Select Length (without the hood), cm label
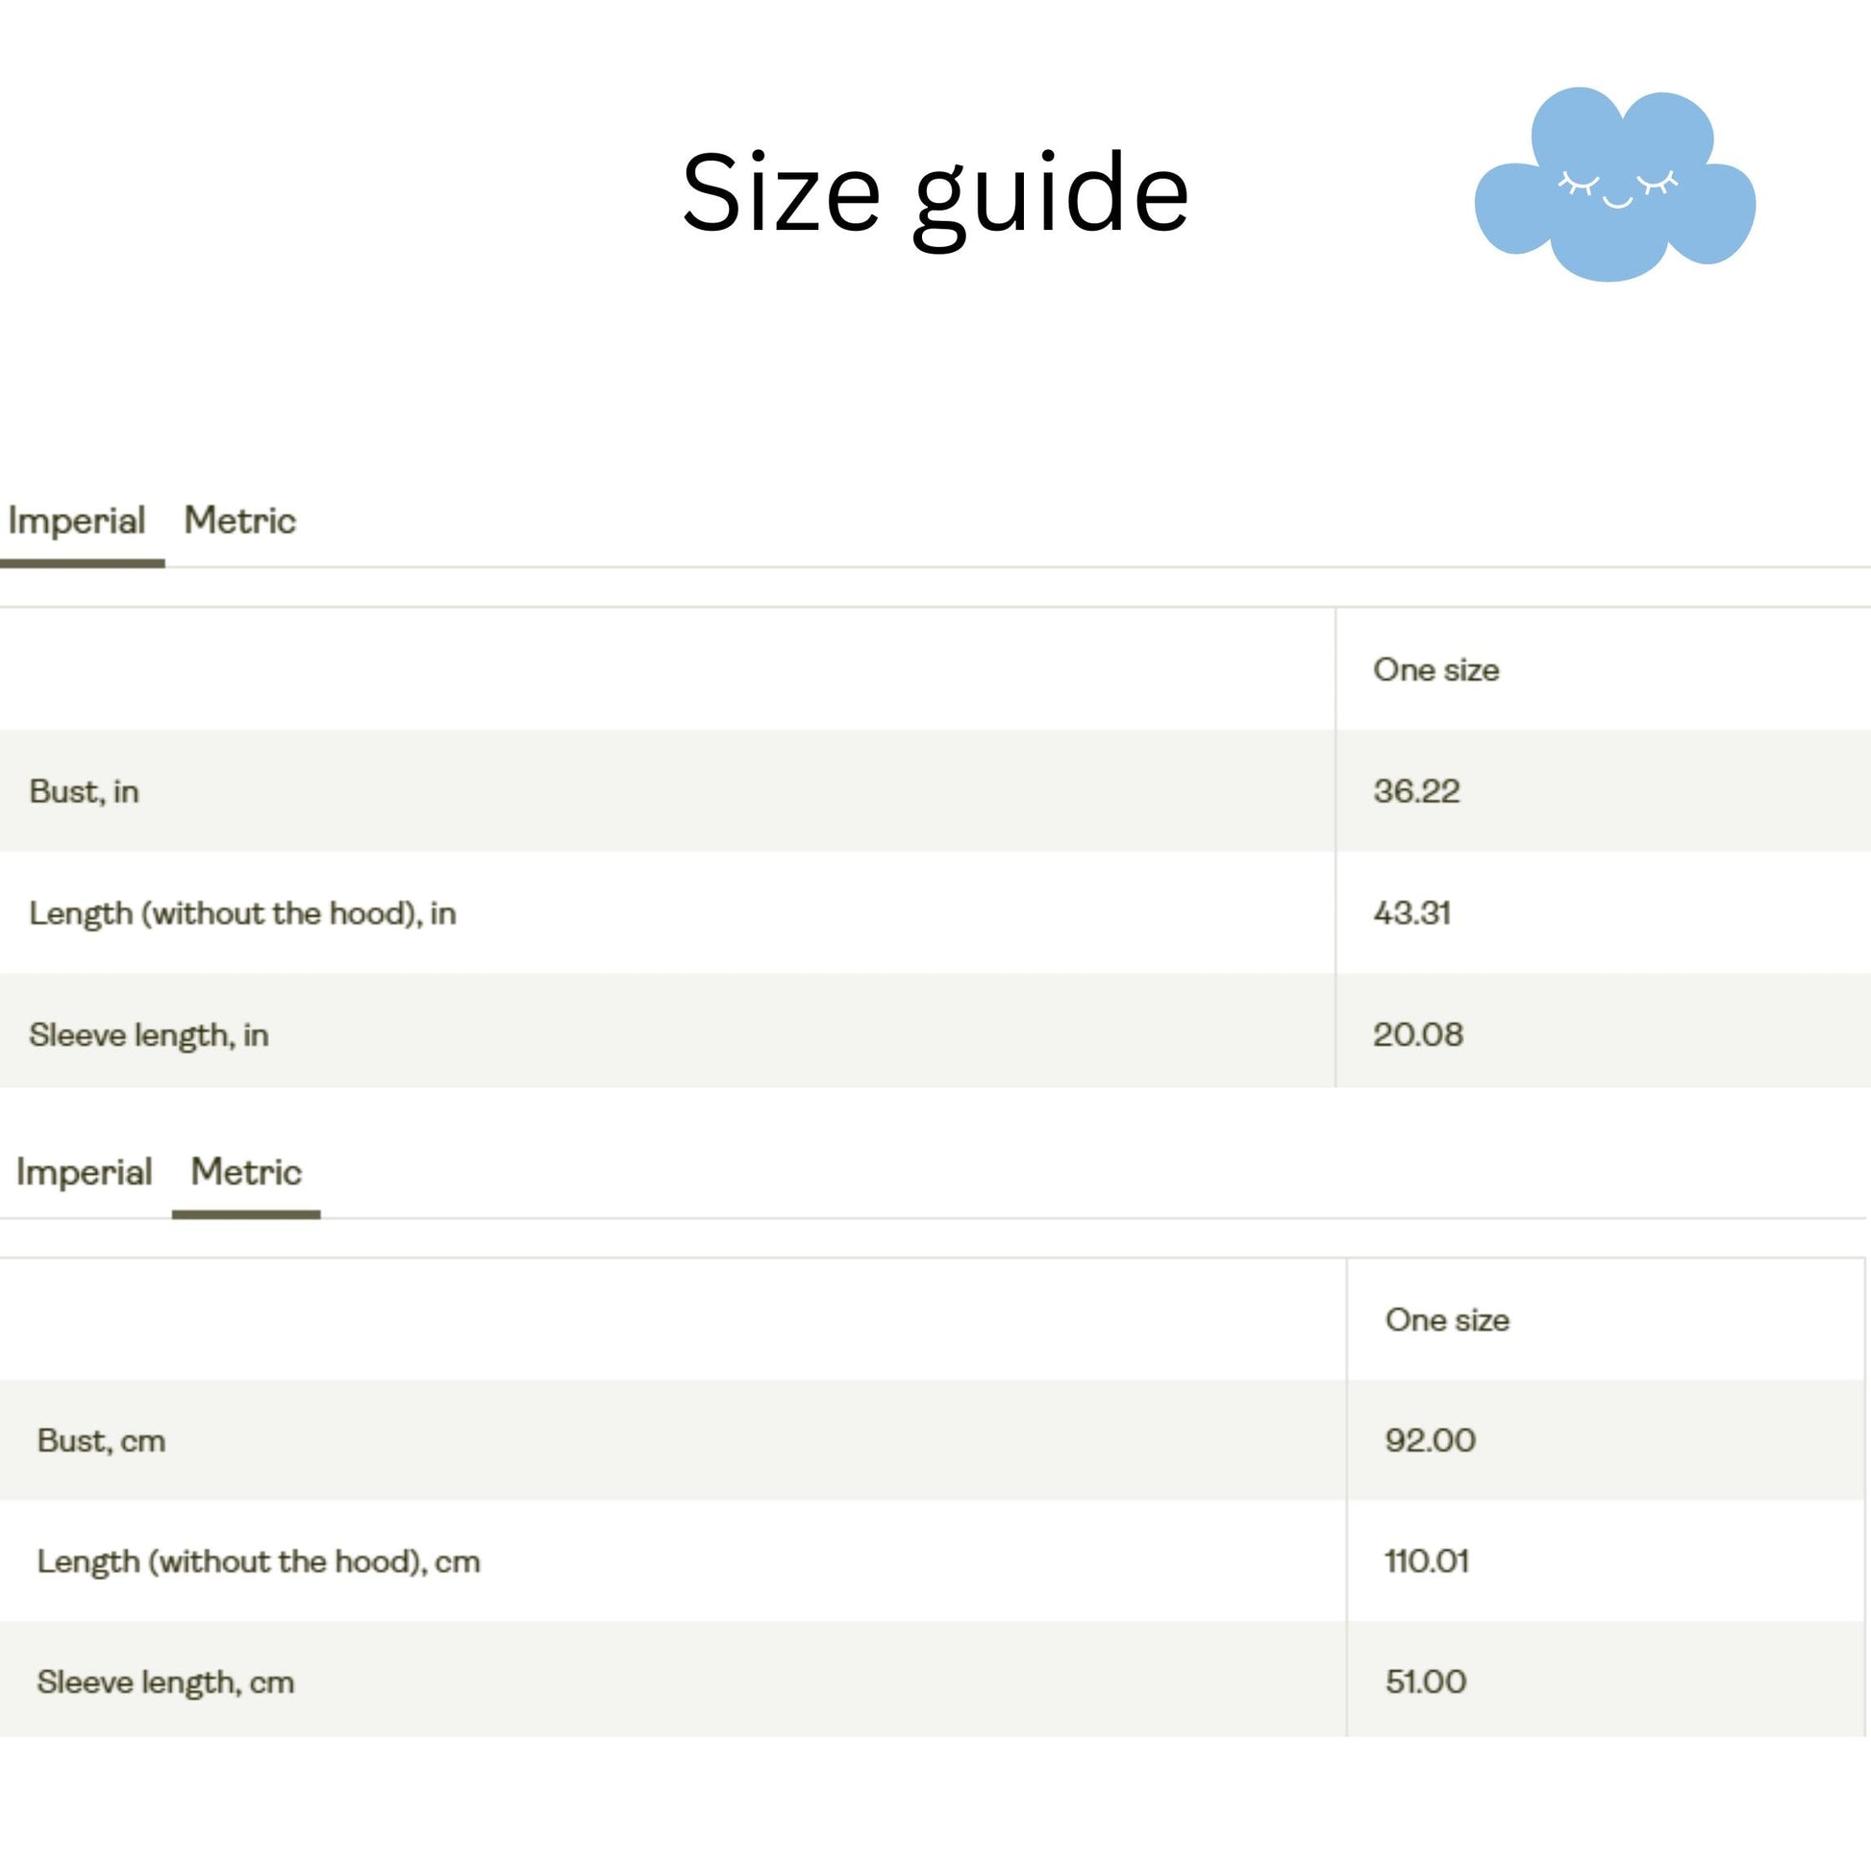The height and width of the screenshot is (1871, 1871). coord(259,1562)
